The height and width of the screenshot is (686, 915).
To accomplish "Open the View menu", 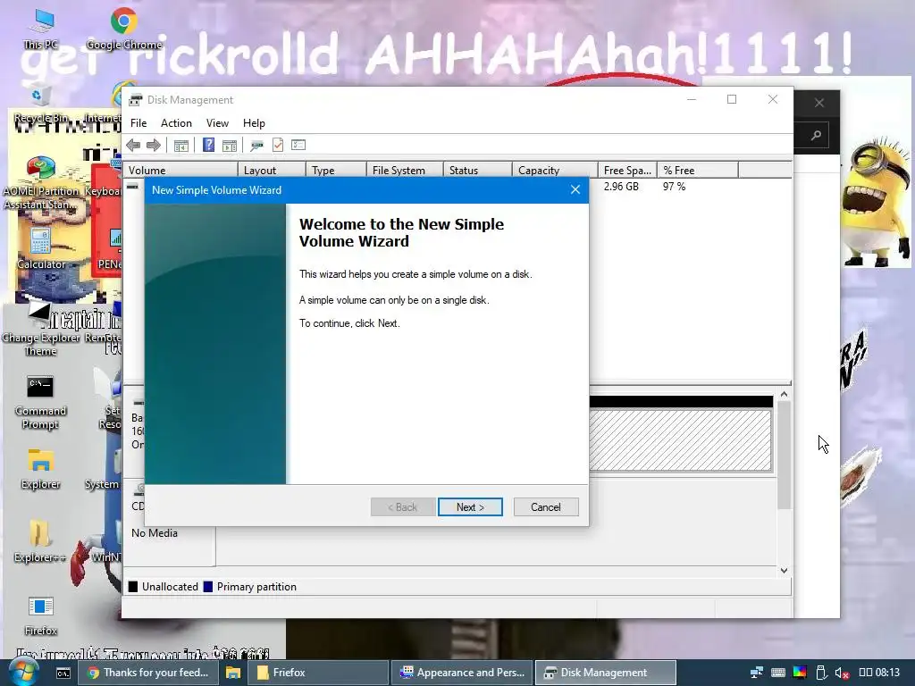I will pyautogui.click(x=217, y=123).
